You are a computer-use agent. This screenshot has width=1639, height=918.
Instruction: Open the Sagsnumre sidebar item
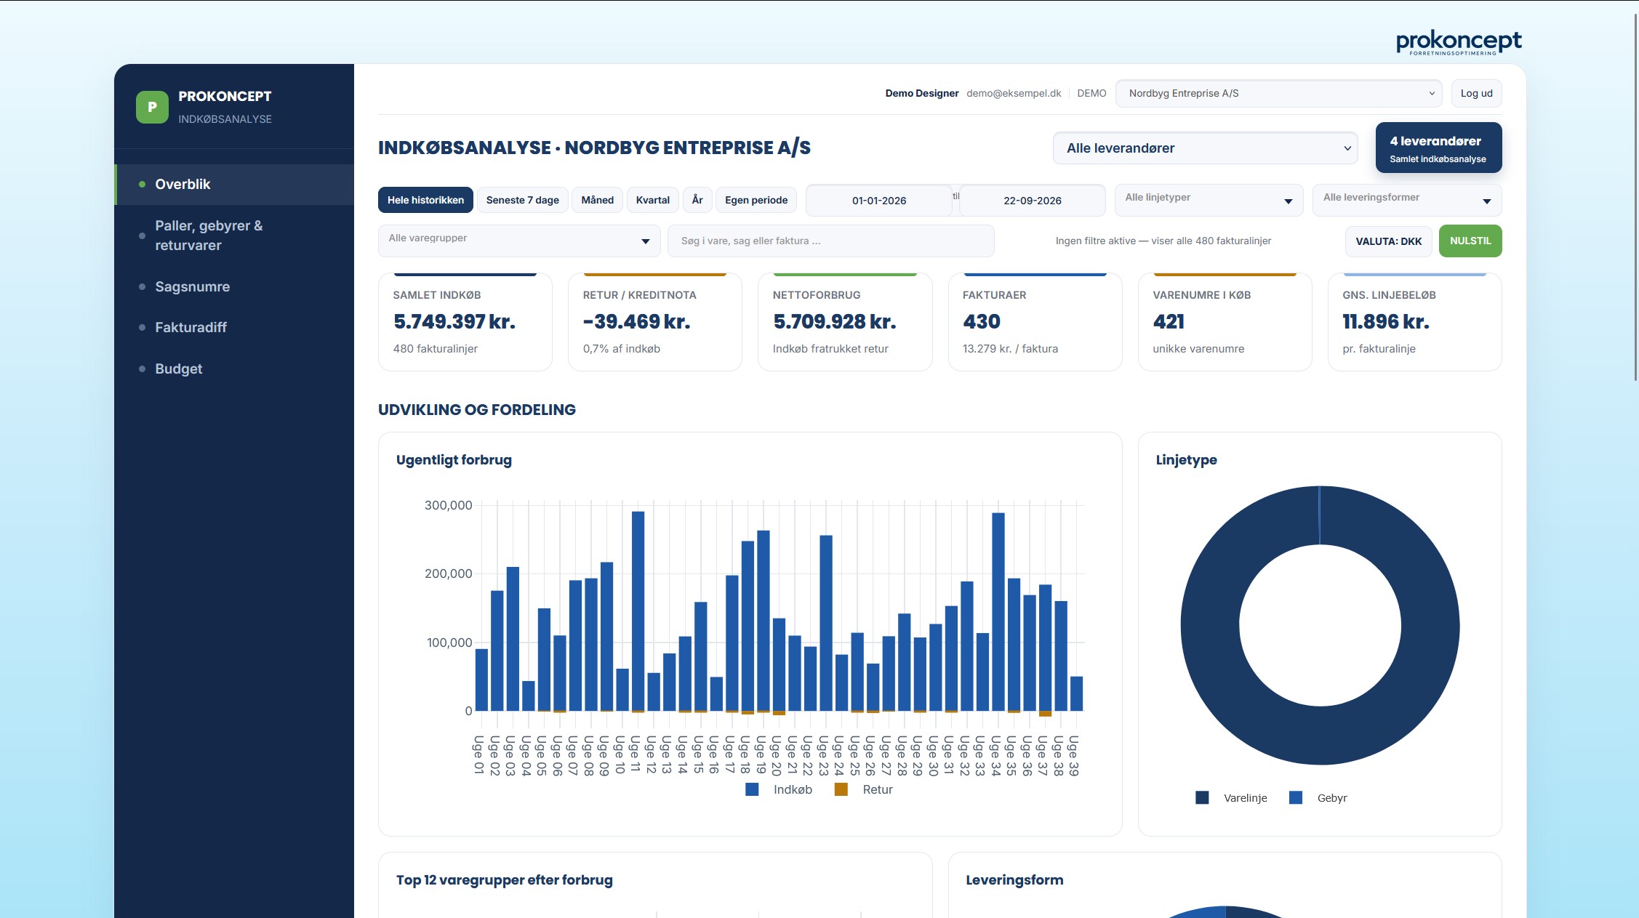tap(234, 287)
